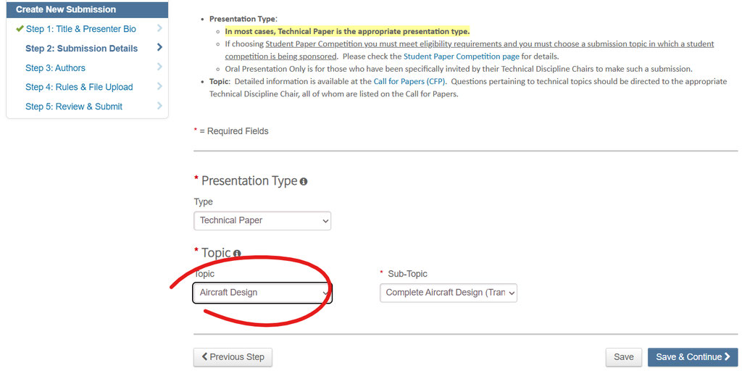
Task: Navigate to Step 3: Authors
Action: (x=55, y=68)
